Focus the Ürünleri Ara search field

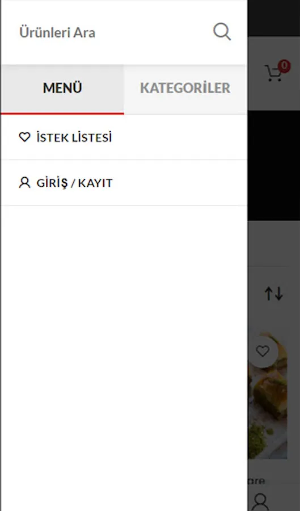[111, 32]
